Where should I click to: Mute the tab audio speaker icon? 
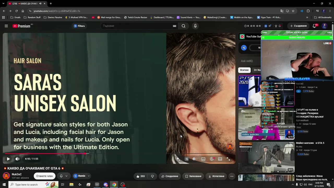click(40, 3)
